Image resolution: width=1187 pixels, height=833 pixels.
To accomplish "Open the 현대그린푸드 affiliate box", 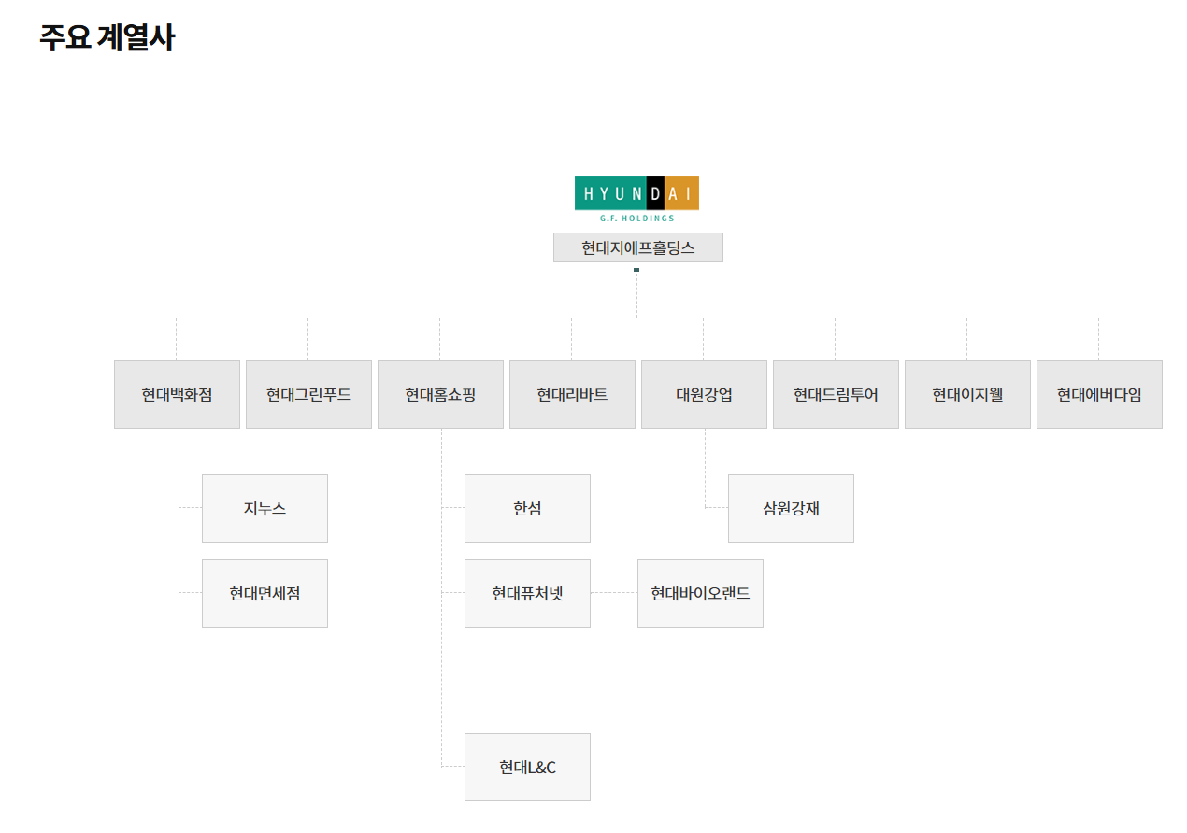I will coord(308,394).
